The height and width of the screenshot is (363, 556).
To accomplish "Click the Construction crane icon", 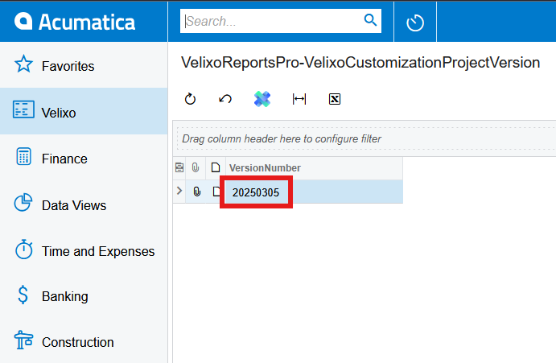I will tap(23, 340).
